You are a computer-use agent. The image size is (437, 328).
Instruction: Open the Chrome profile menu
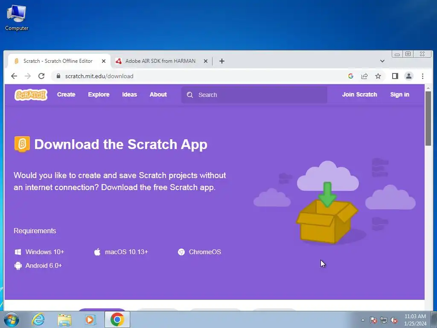[408, 76]
